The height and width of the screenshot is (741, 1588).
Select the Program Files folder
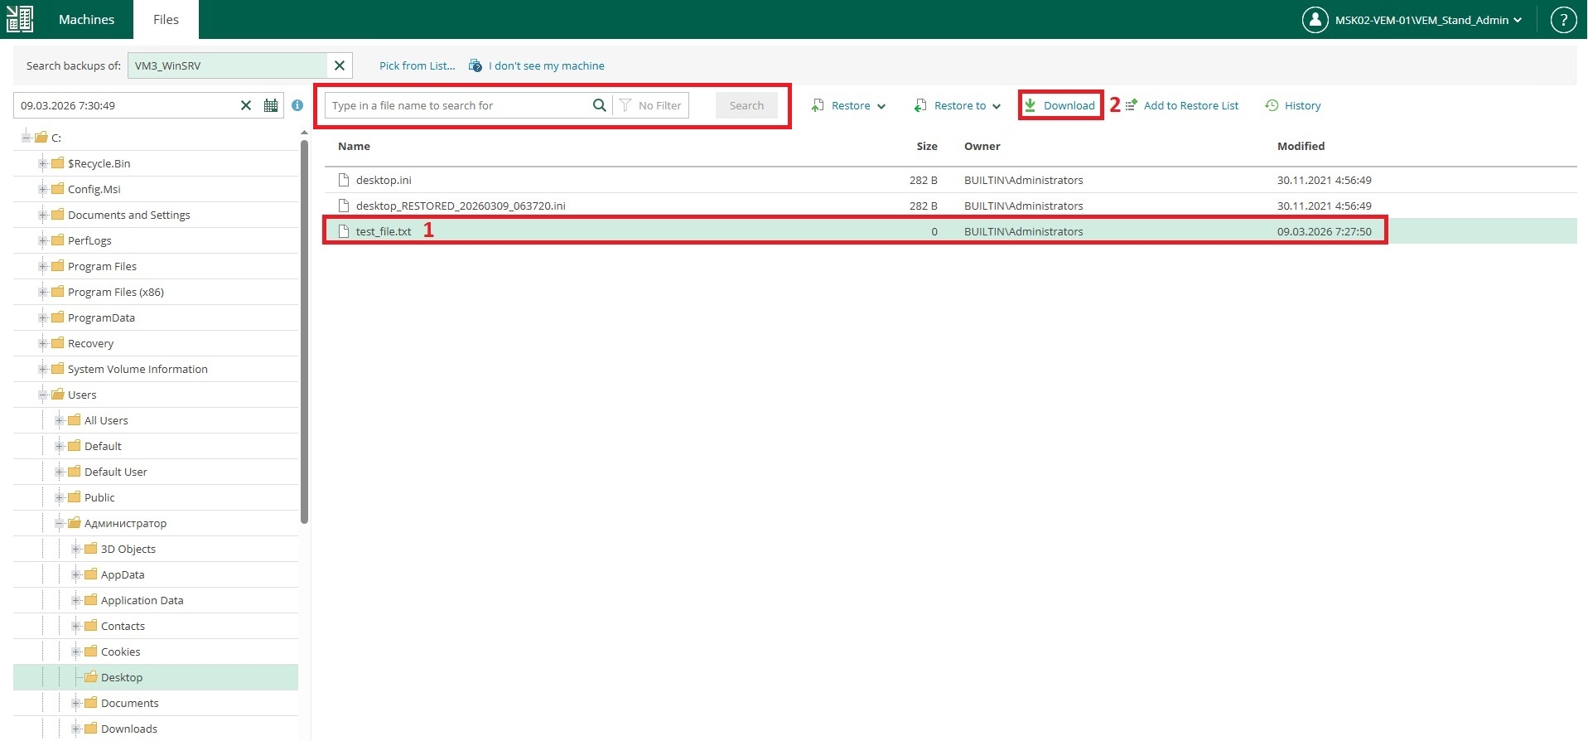[x=102, y=266]
